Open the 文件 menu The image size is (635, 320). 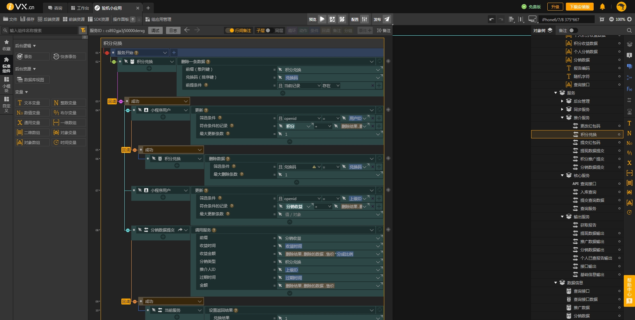click(10, 19)
